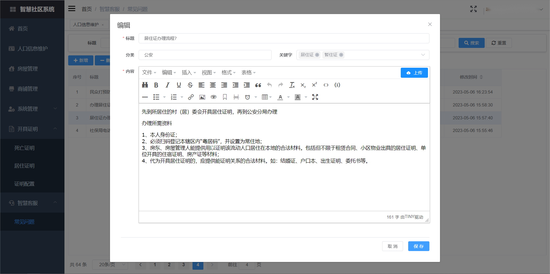
Task: Insert image using picture icon
Action: click(202, 97)
